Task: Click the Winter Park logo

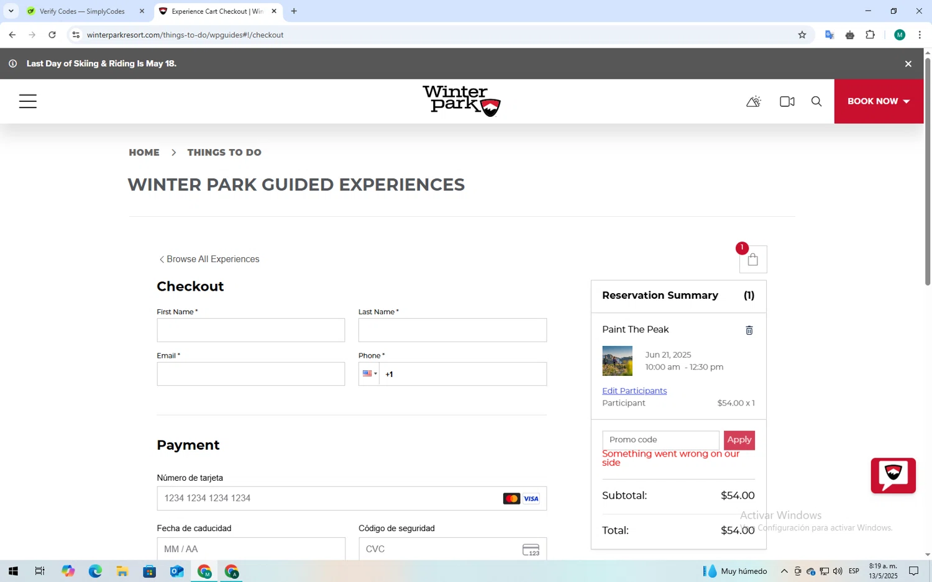Action: tap(462, 101)
